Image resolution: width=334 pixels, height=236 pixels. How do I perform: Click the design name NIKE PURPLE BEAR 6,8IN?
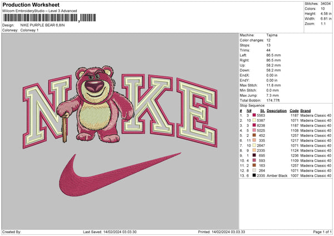click(x=42, y=25)
